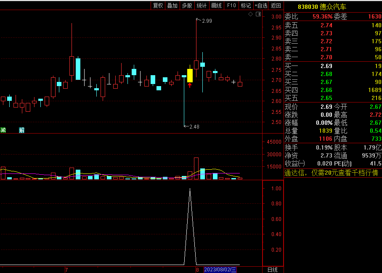
Task: Open F10 company info
Action: [231, 5]
